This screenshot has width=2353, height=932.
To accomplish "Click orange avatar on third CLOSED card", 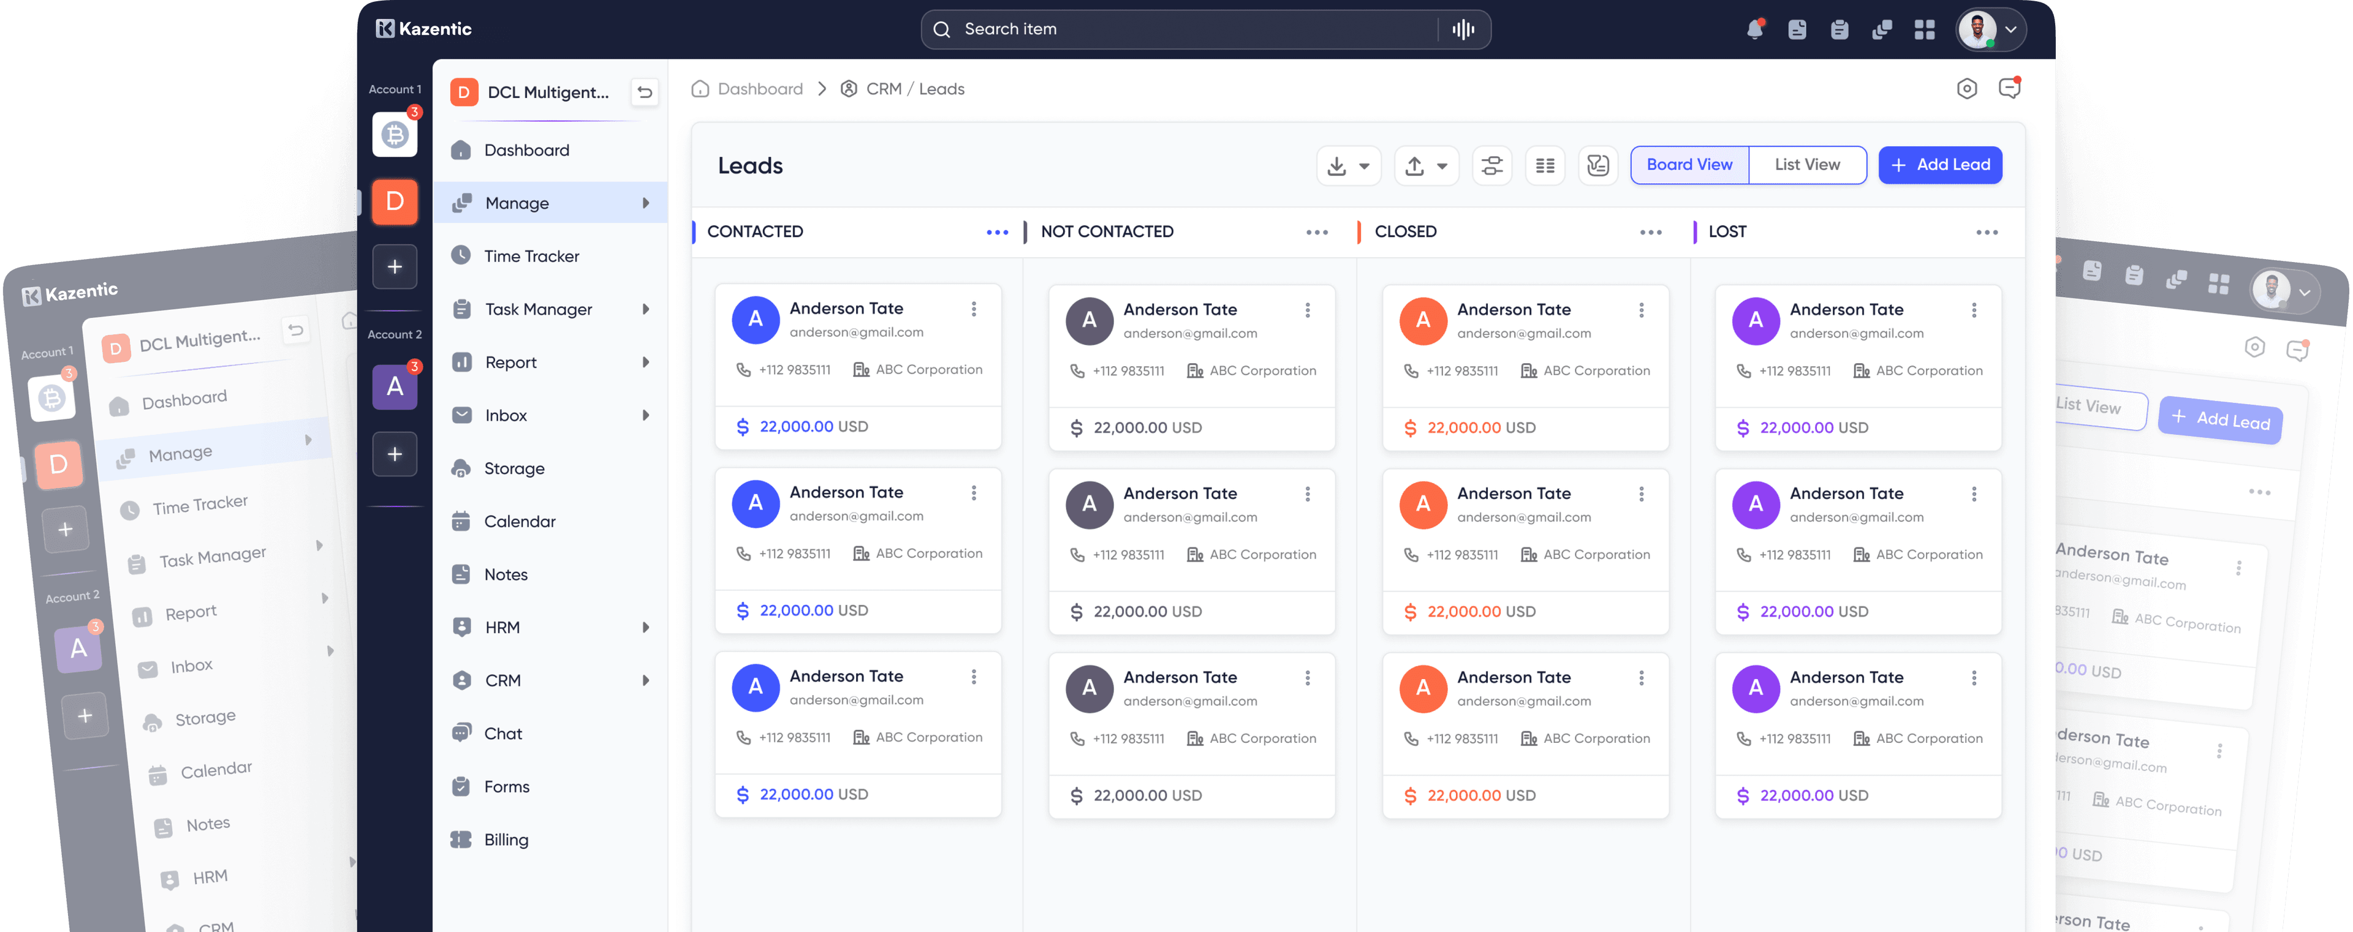I will (1423, 687).
